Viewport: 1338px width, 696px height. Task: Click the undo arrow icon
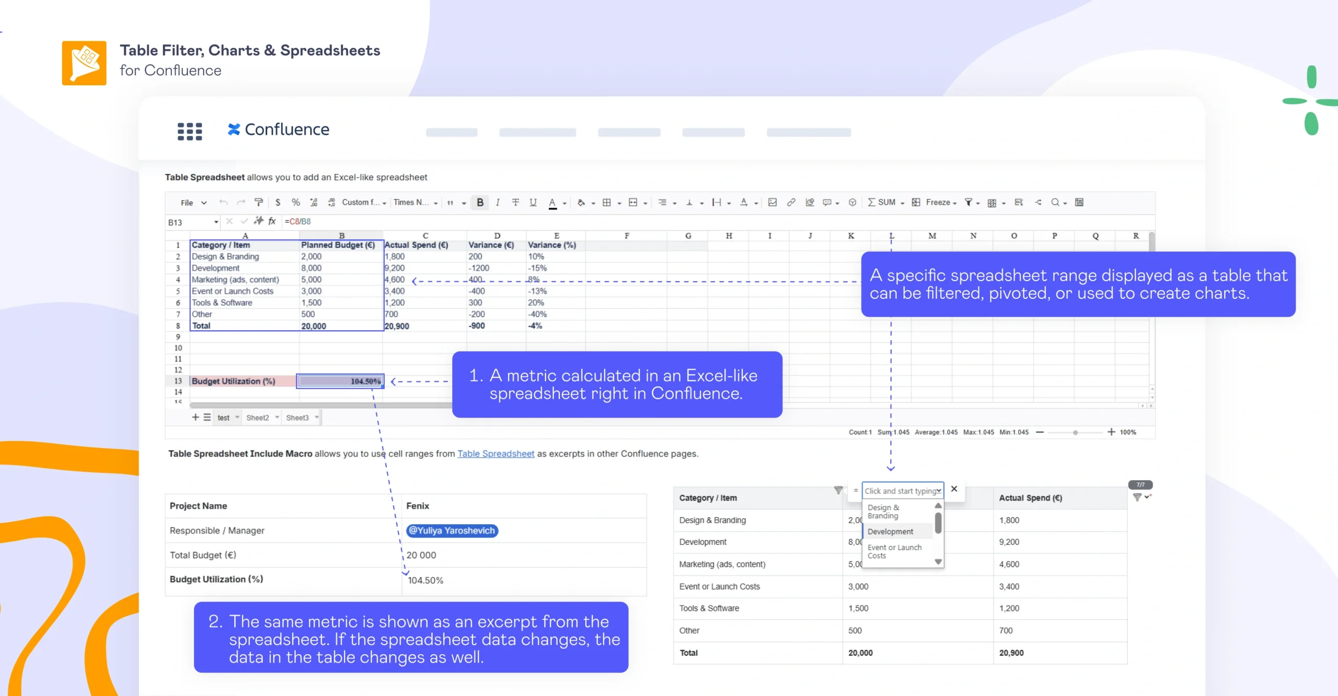pos(223,202)
